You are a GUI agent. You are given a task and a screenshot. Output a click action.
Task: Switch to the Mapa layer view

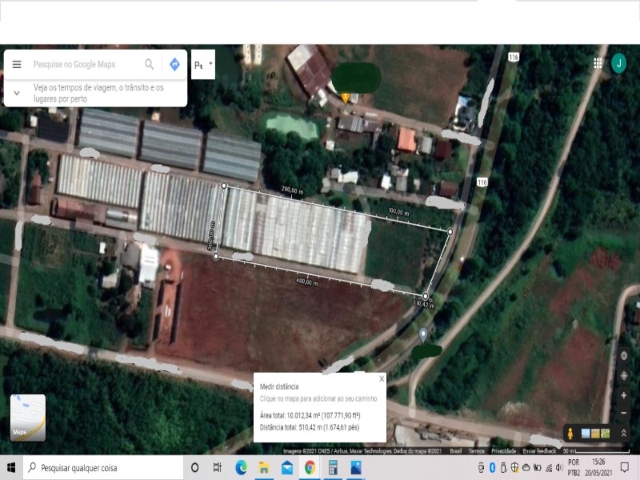28,418
